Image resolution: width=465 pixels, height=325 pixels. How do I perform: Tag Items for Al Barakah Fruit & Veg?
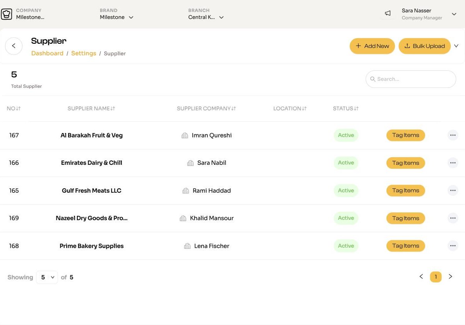coord(405,135)
